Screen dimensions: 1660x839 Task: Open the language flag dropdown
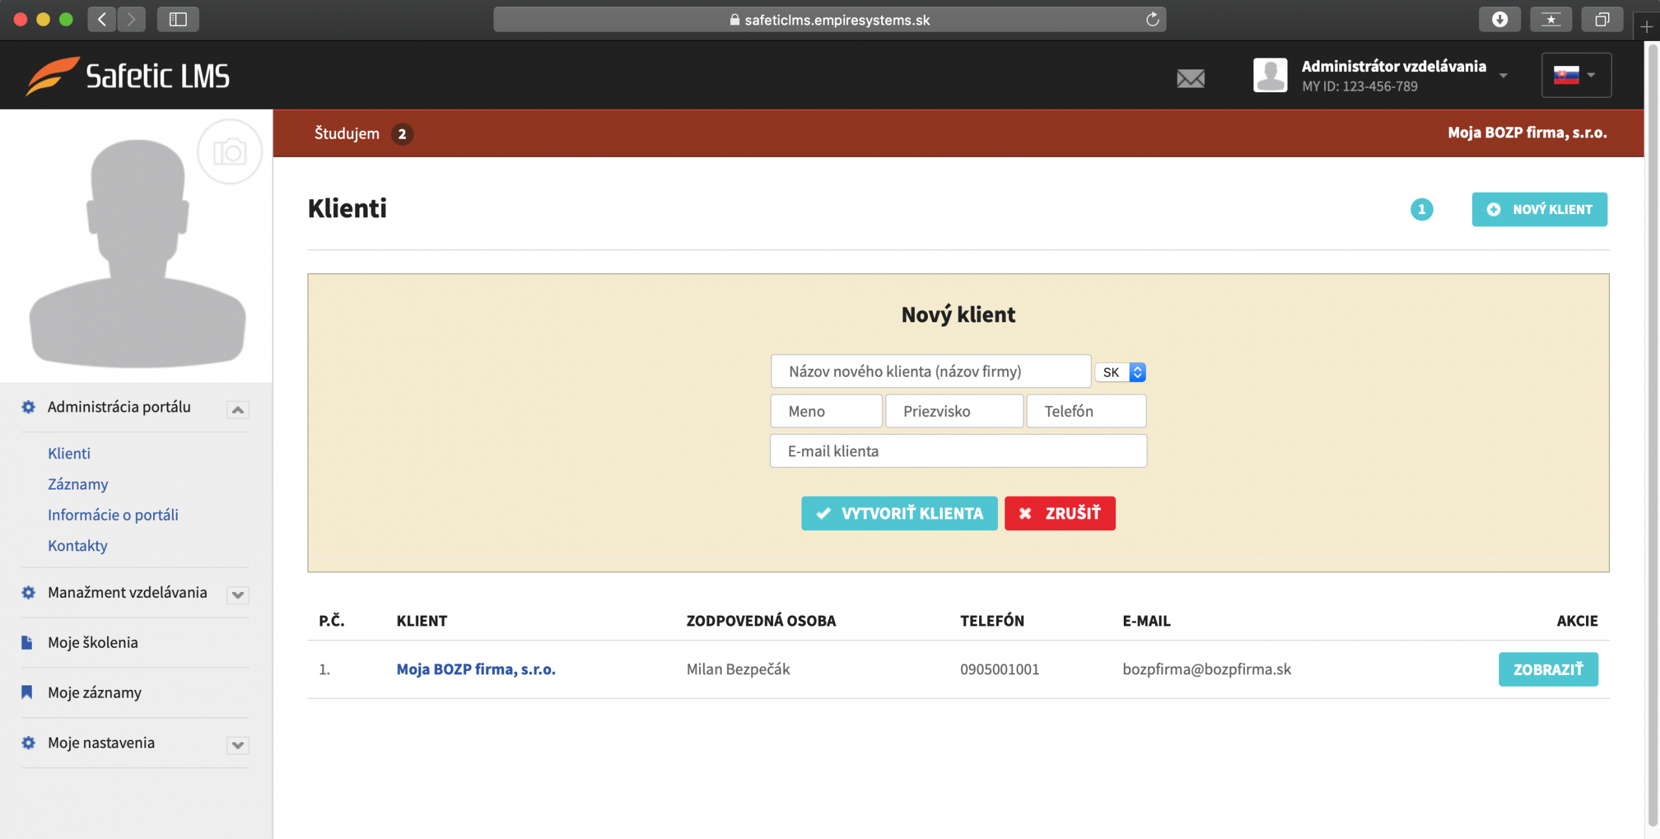pos(1576,75)
